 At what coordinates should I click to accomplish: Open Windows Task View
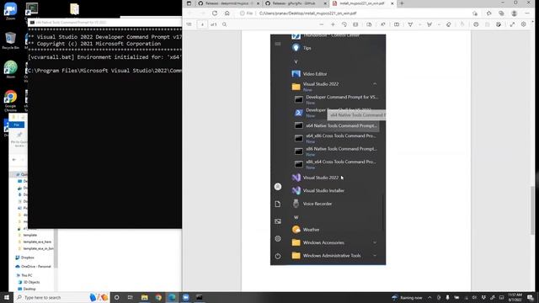(131, 297)
